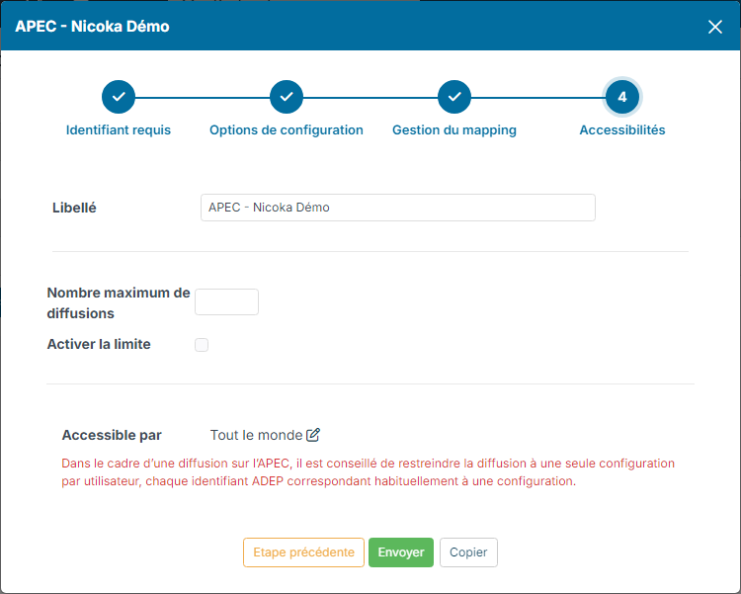Click the 'Accessibilités' step label
The image size is (741, 594).
(622, 130)
